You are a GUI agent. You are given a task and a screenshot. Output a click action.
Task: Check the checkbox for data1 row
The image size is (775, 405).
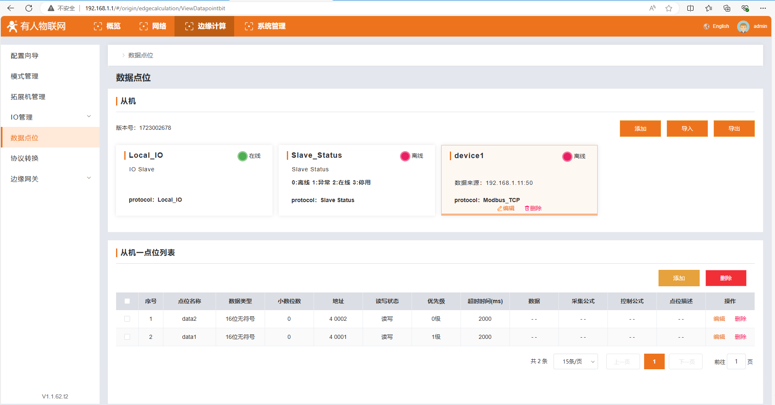point(127,337)
